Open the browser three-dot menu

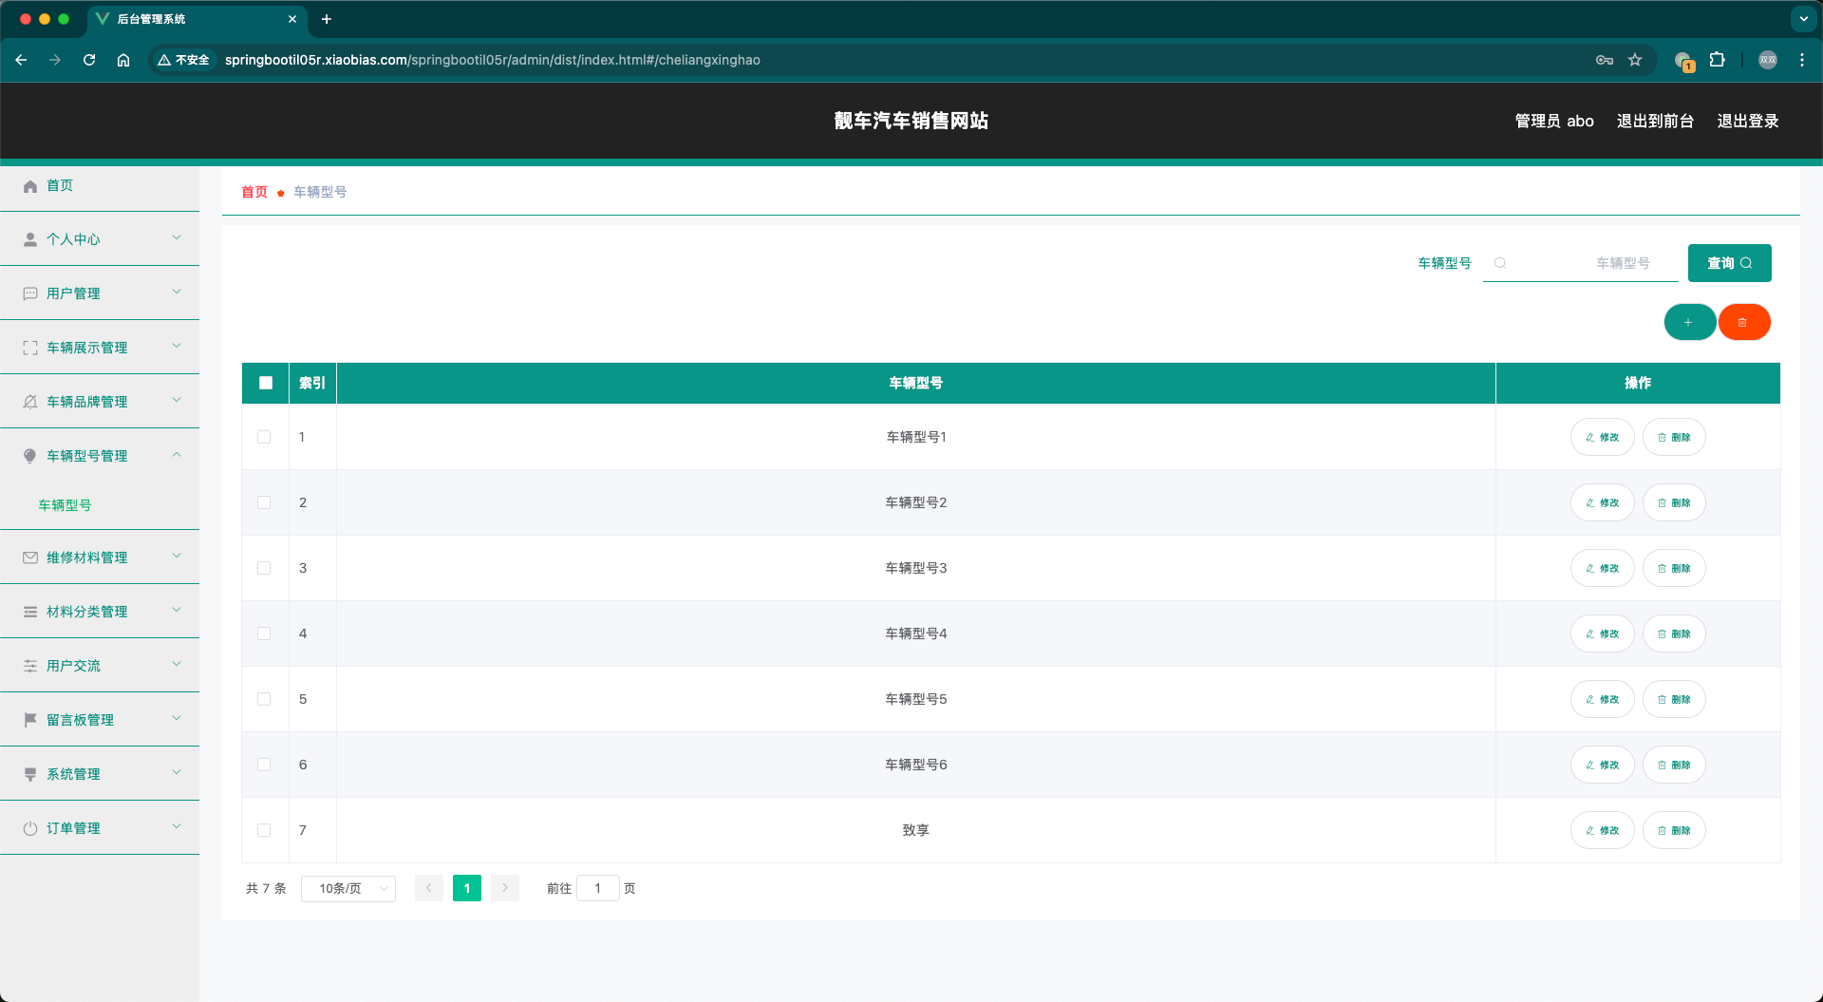coord(1801,60)
